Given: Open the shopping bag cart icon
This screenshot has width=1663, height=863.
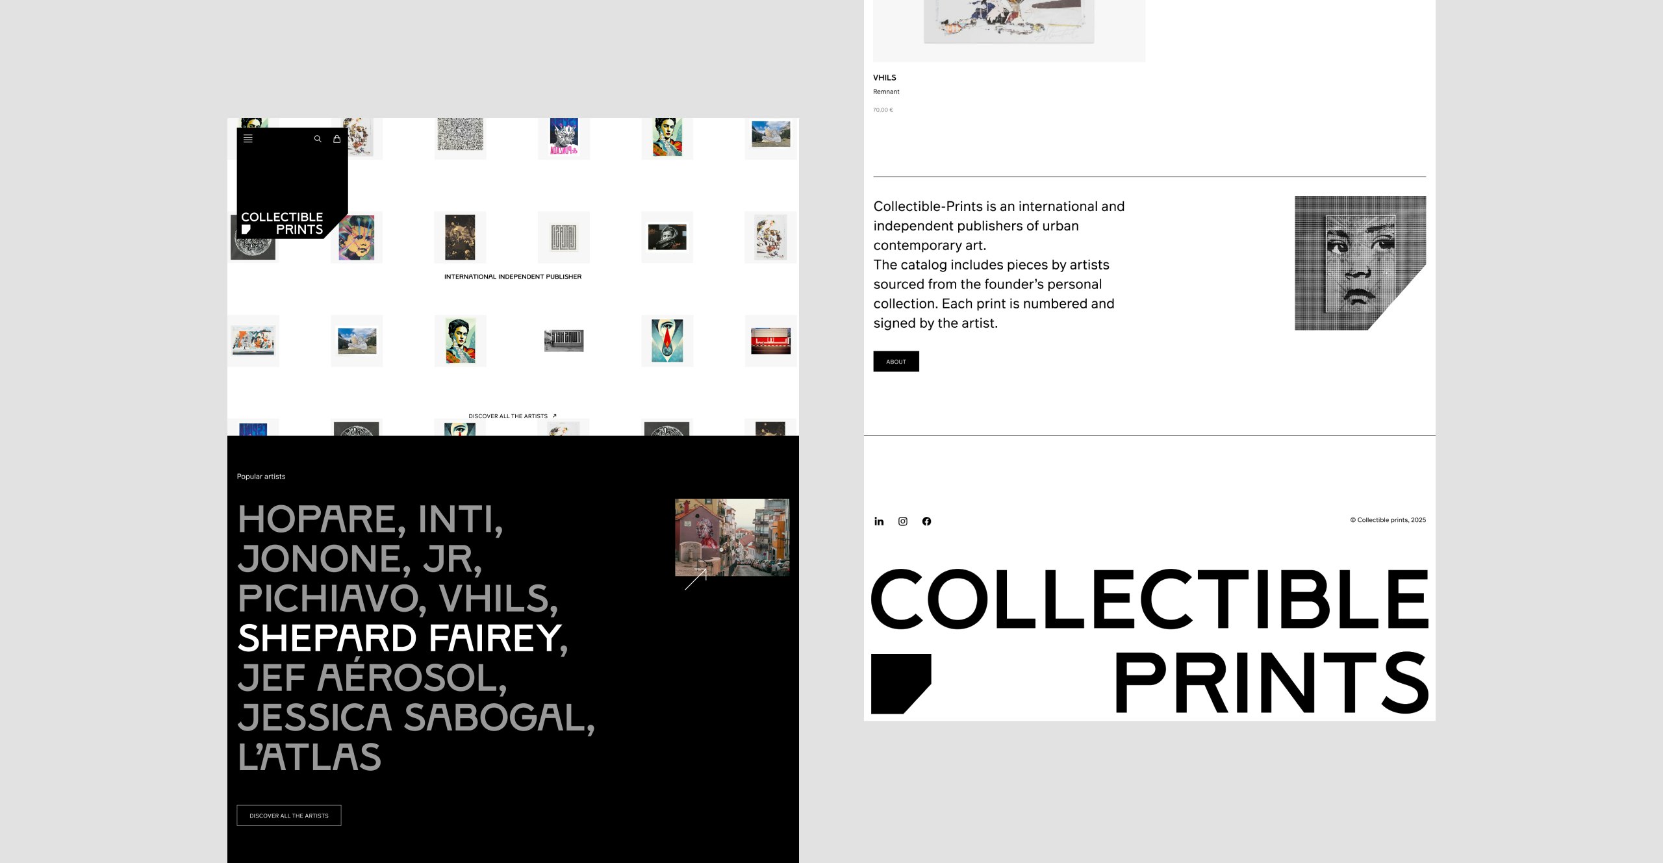Looking at the screenshot, I should tap(336, 138).
